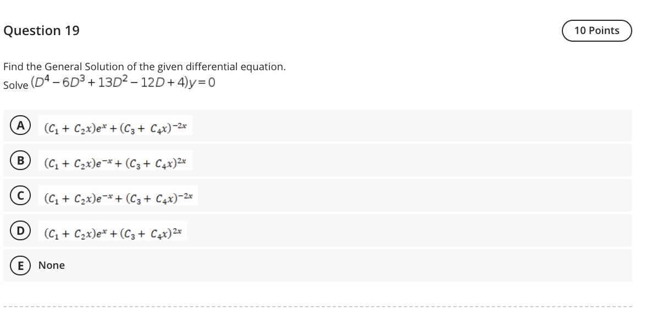The image size is (652, 316).
Task: Mark circled letter E as answer
Action: tap(20, 266)
